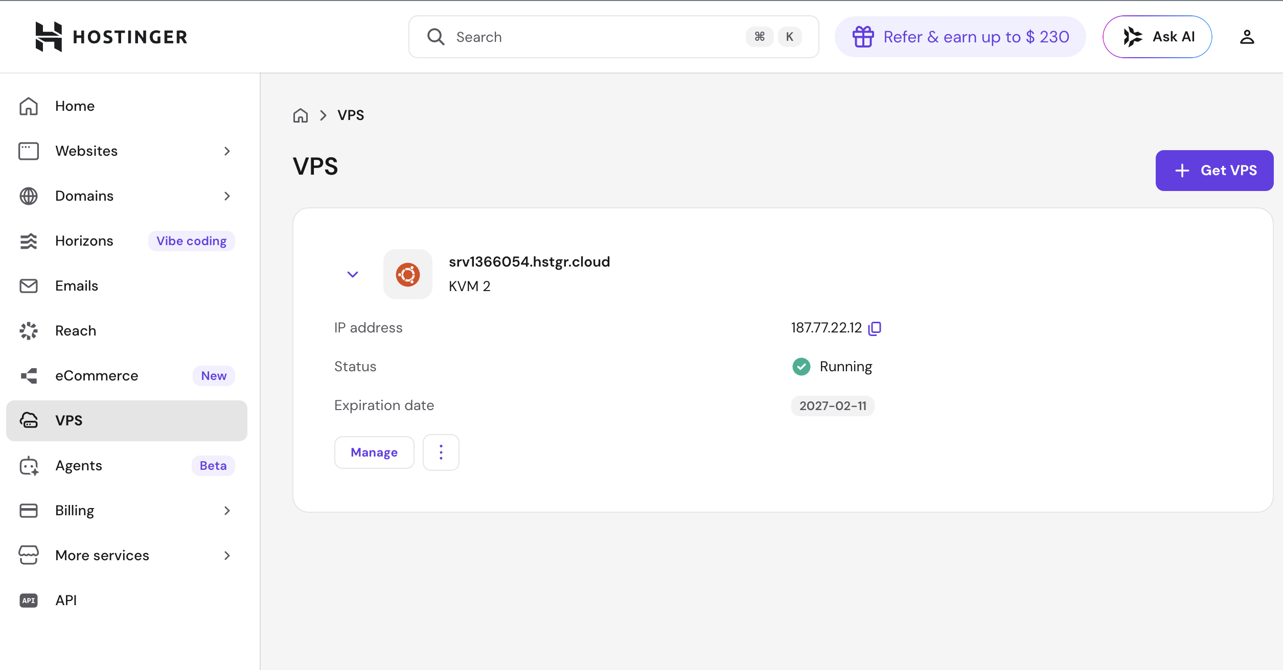The width and height of the screenshot is (1283, 670).
Task: Focus the Search input field
Action: (x=613, y=37)
